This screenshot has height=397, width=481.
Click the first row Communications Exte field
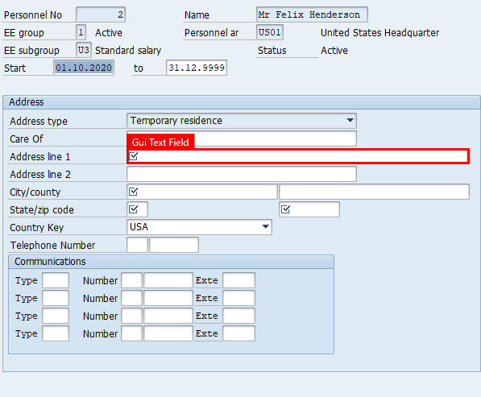[x=238, y=280]
